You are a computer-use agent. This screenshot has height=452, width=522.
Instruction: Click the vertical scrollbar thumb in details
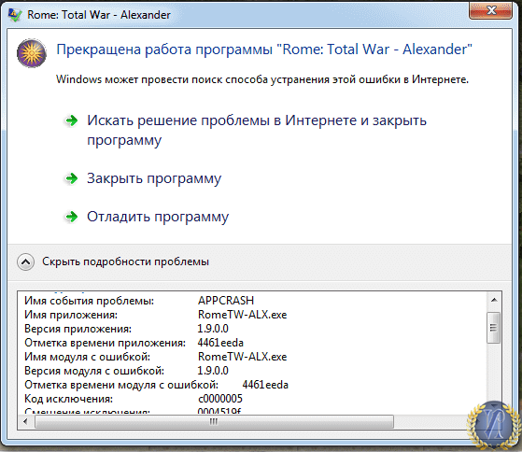pos(493,328)
